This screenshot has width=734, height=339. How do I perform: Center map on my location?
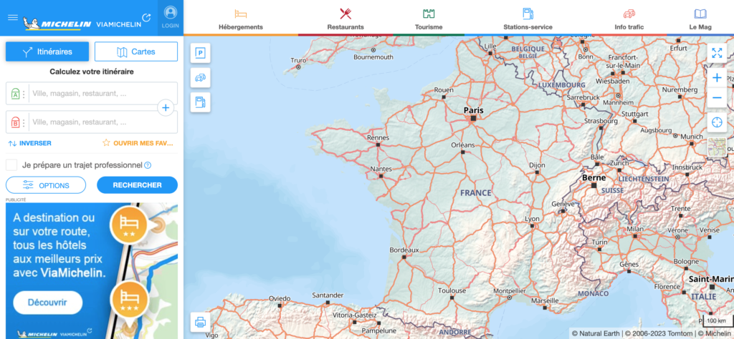(x=717, y=122)
